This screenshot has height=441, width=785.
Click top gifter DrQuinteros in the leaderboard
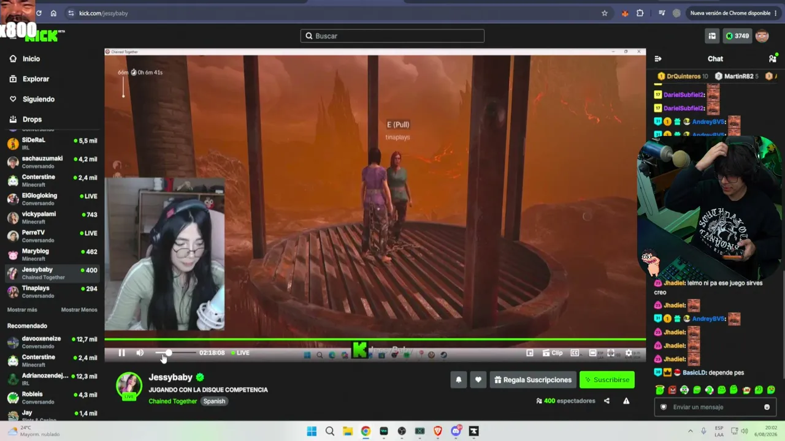tap(683, 77)
